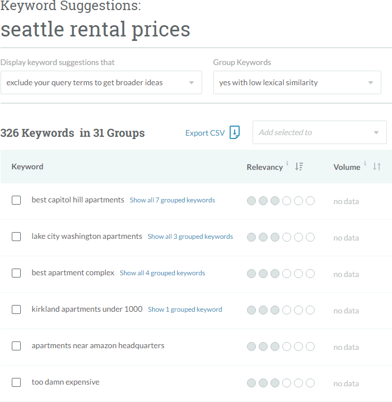
Task: Click the Volume column header
Action: 347,167
